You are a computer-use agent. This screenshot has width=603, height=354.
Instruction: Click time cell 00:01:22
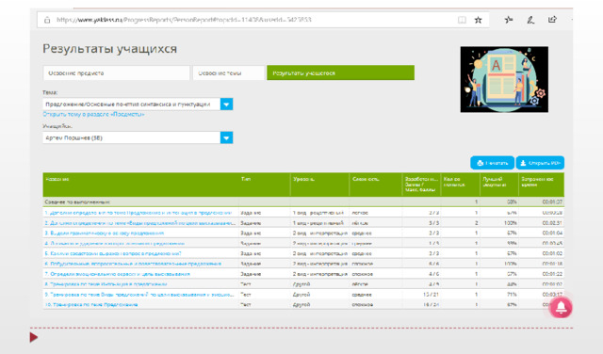pyautogui.click(x=552, y=274)
